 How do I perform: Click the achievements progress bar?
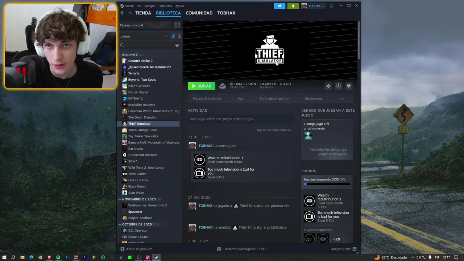point(327,184)
